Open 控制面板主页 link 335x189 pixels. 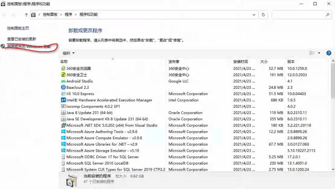[18, 28]
